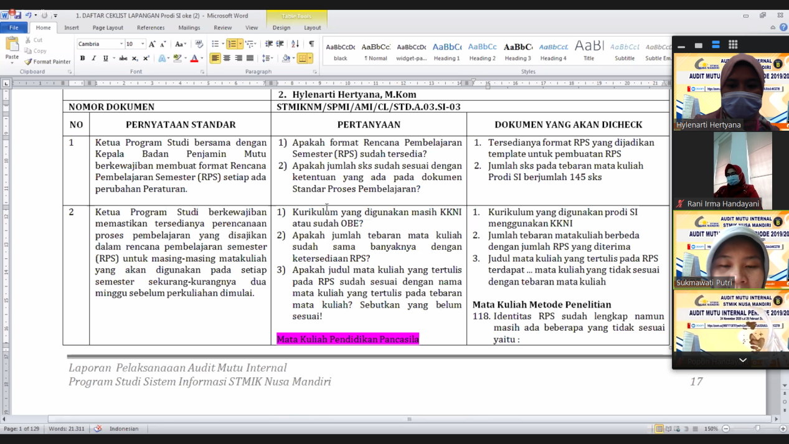The height and width of the screenshot is (444, 789).
Task: Open the font size dropdown
Action: [x=143, y=44]
